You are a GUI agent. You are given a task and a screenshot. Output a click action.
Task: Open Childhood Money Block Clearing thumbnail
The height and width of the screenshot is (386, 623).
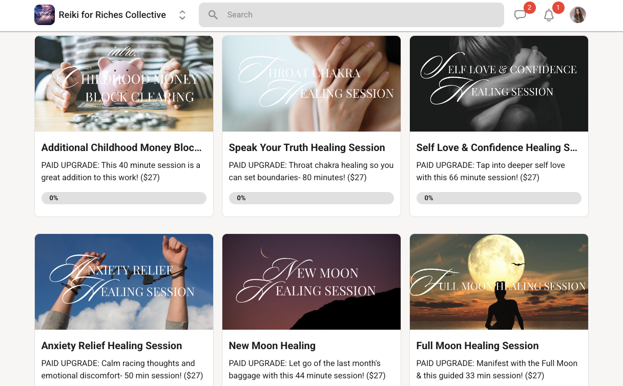point(124,83)
